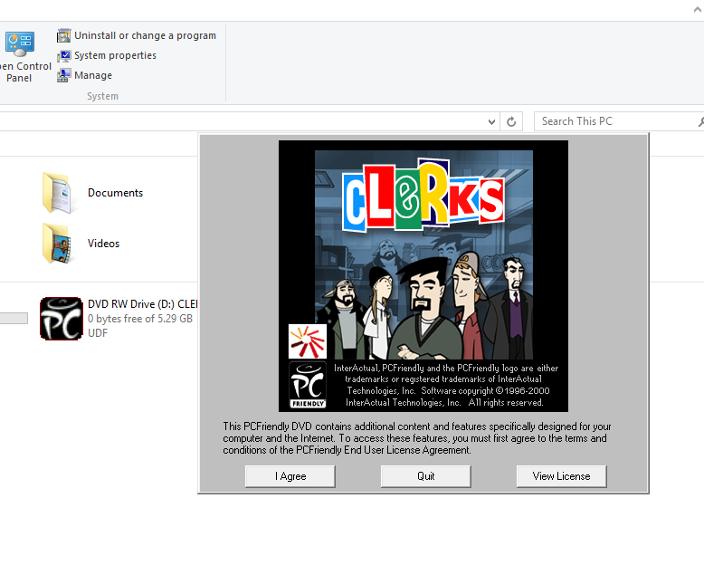Image resolution: width=704 pixels, height=575 pixels.
Task: Click the PCFriendly DVD agreement description text
Action: [417, 438]
